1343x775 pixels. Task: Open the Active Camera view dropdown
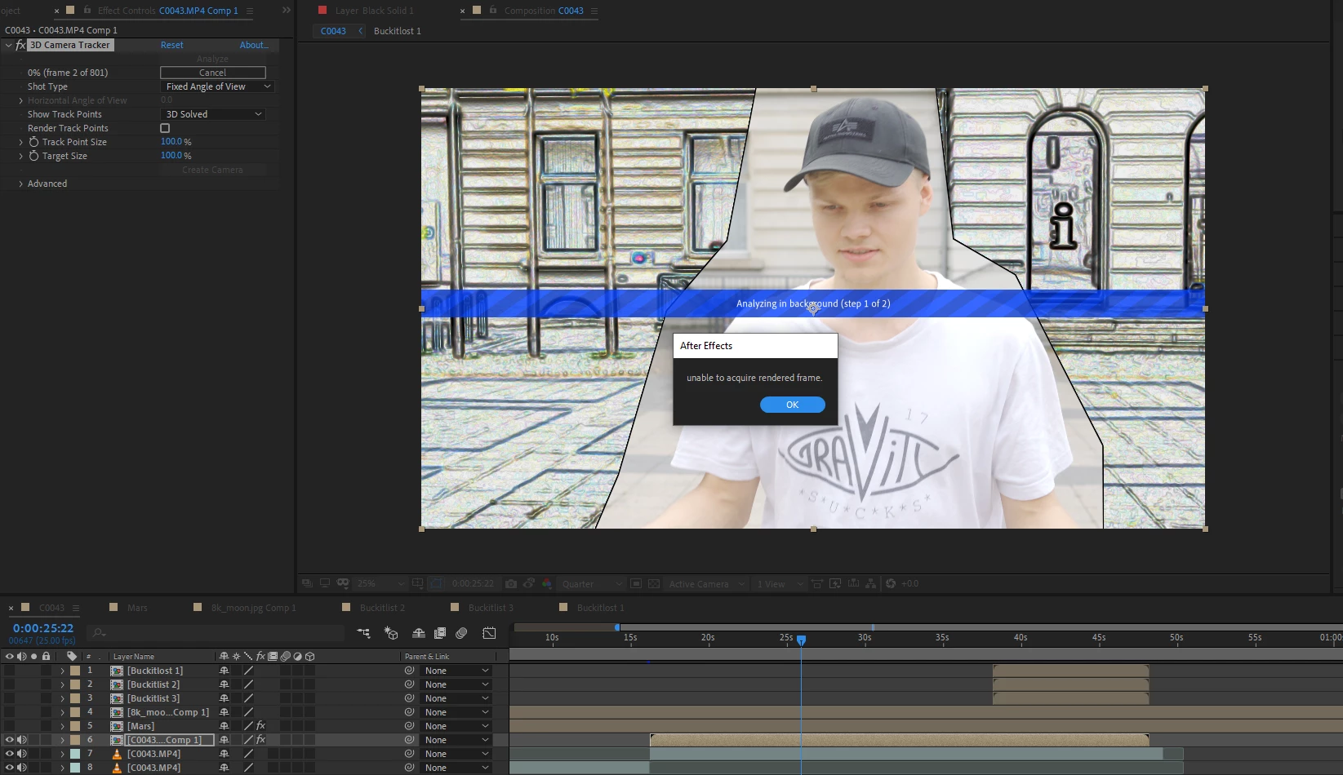707,584
